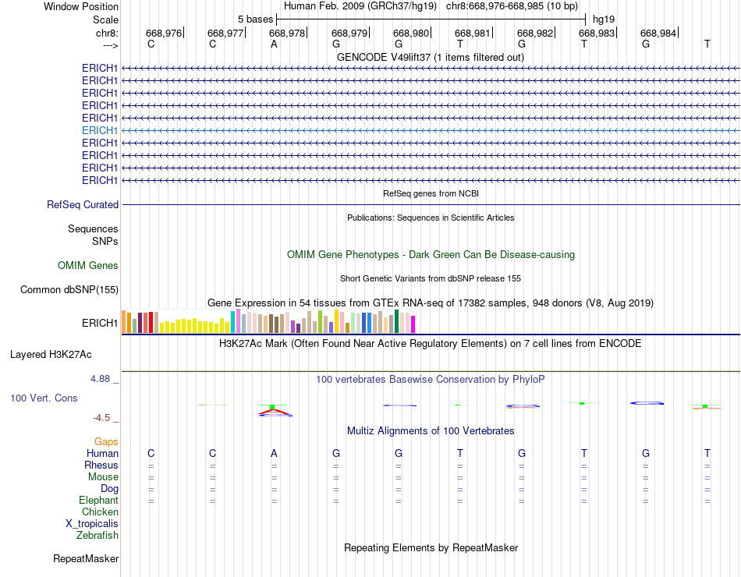Click the Window Position track label
The height and width of the screenshot is (577, 741).
[x=81, y=6]
